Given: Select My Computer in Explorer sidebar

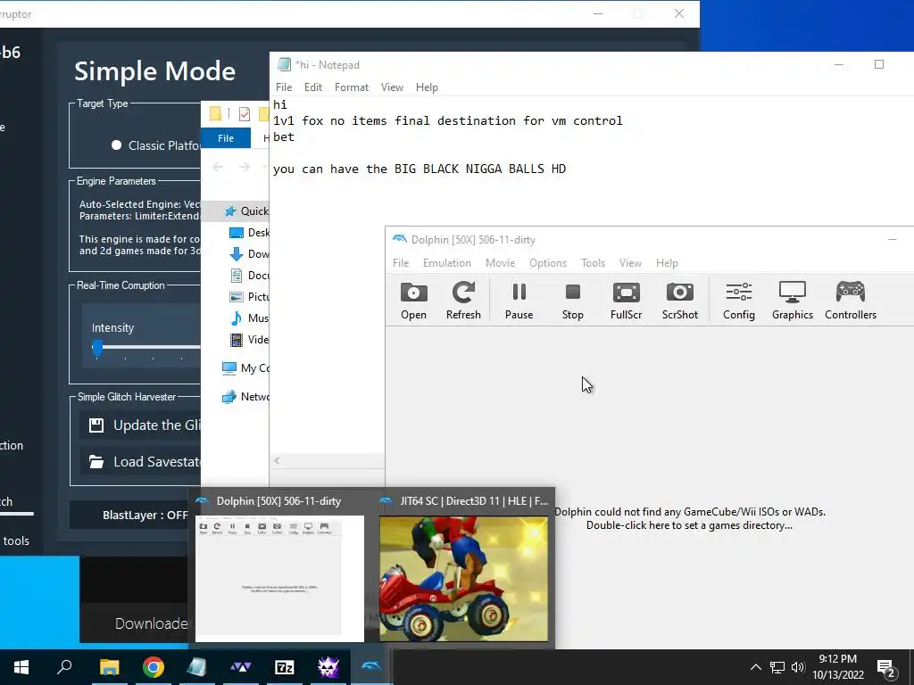Looking at the screenshot, I should coord(245,368).
